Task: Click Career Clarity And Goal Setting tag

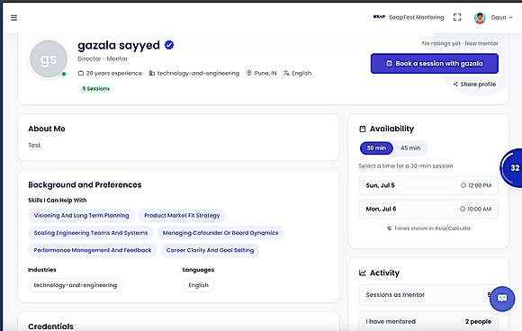Action: (x=210, y=250)
